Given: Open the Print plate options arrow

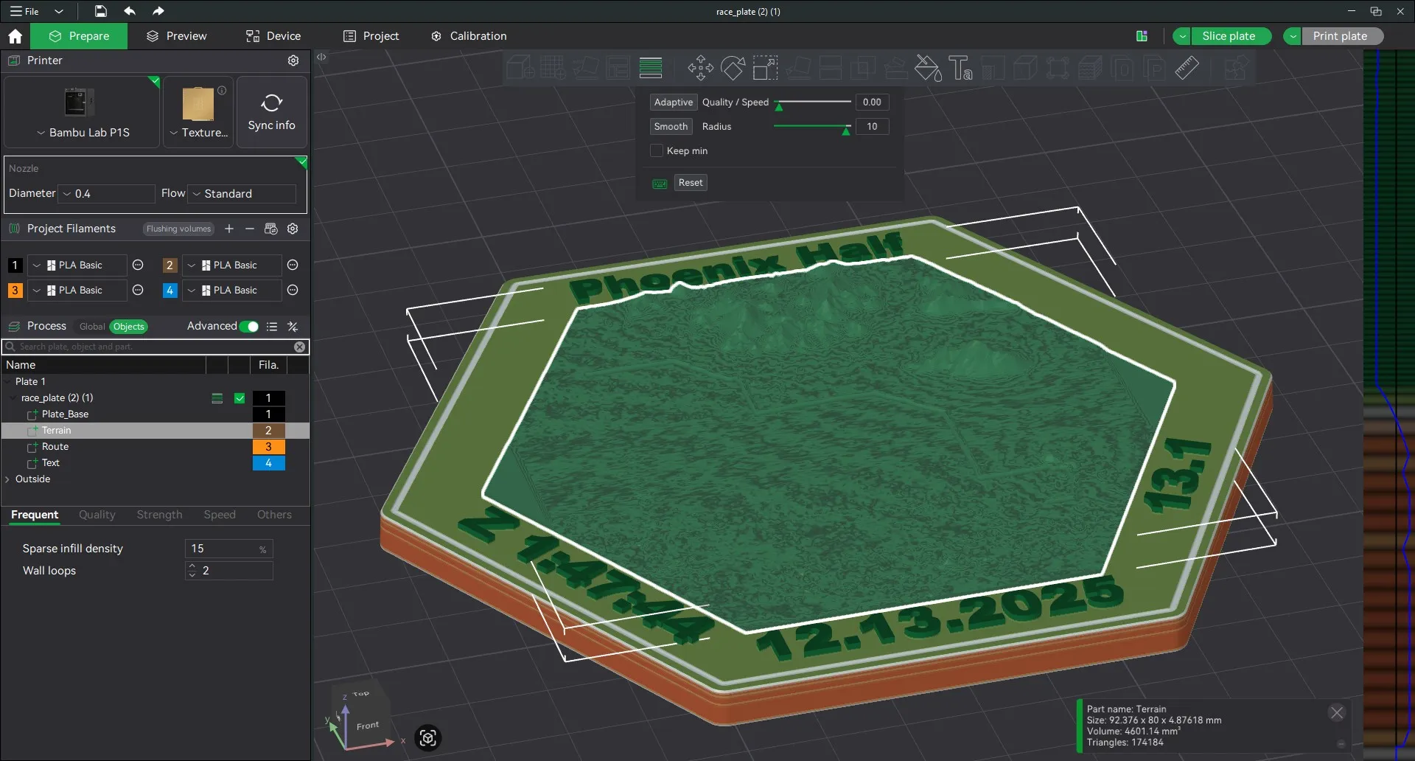Looking at the screenshot, I should (1293, 36).
